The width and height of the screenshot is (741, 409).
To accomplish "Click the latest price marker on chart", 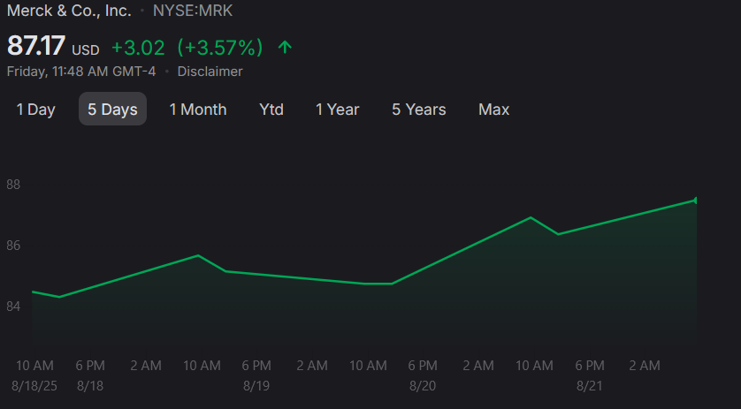I will coord(695,201).
